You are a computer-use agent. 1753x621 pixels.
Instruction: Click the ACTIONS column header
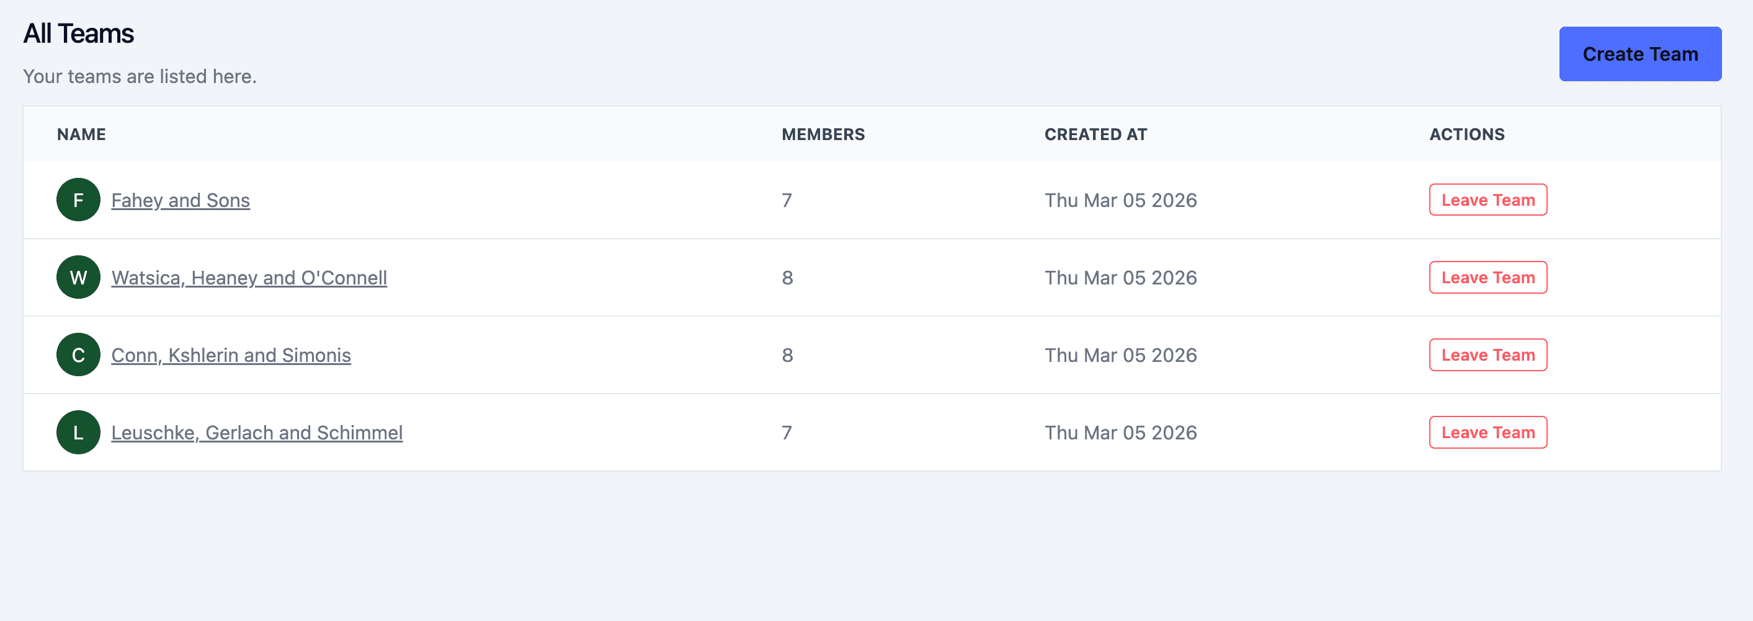[x=1467, y=134]
